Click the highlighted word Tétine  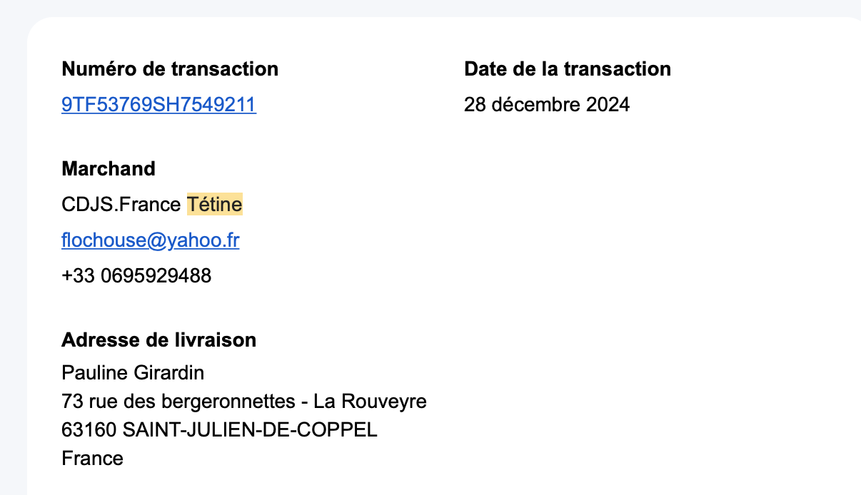214,205
